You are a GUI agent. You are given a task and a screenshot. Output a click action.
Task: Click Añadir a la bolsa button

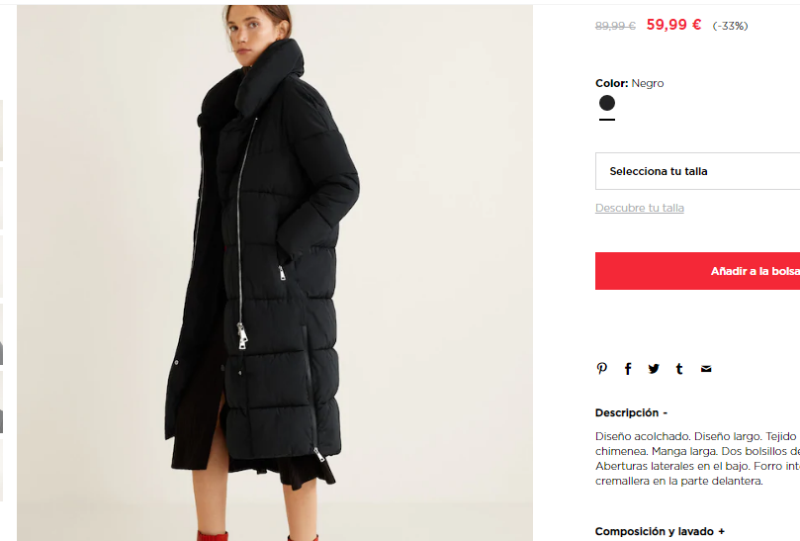pyautogui.click(x=697, y=271)
